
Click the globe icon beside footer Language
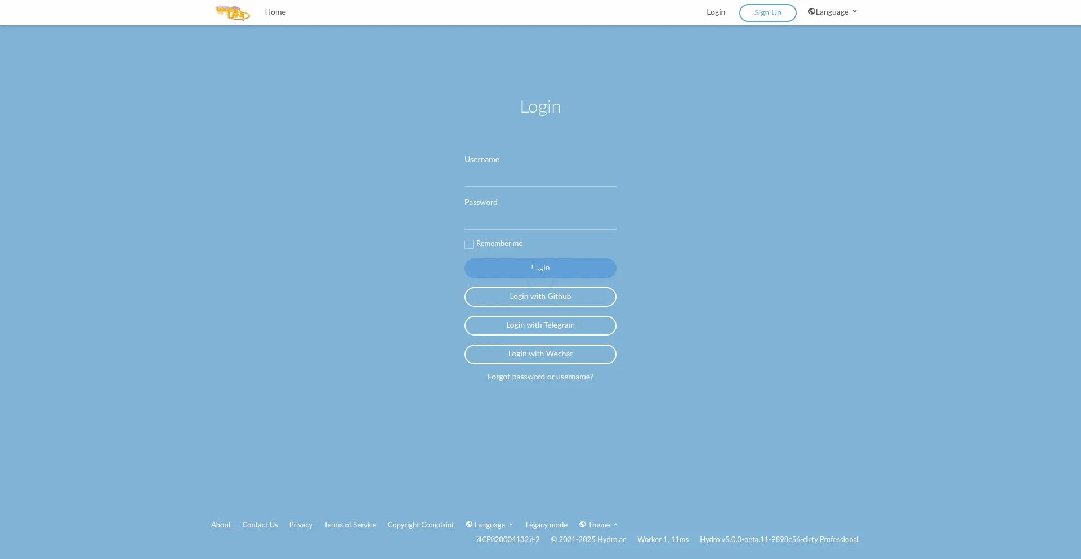pyautogui.click(x=469, y=525)
